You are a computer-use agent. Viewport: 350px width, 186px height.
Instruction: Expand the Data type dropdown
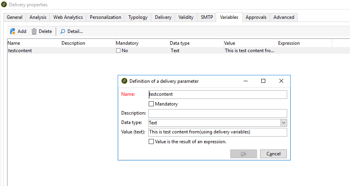[x=284, y=123]
